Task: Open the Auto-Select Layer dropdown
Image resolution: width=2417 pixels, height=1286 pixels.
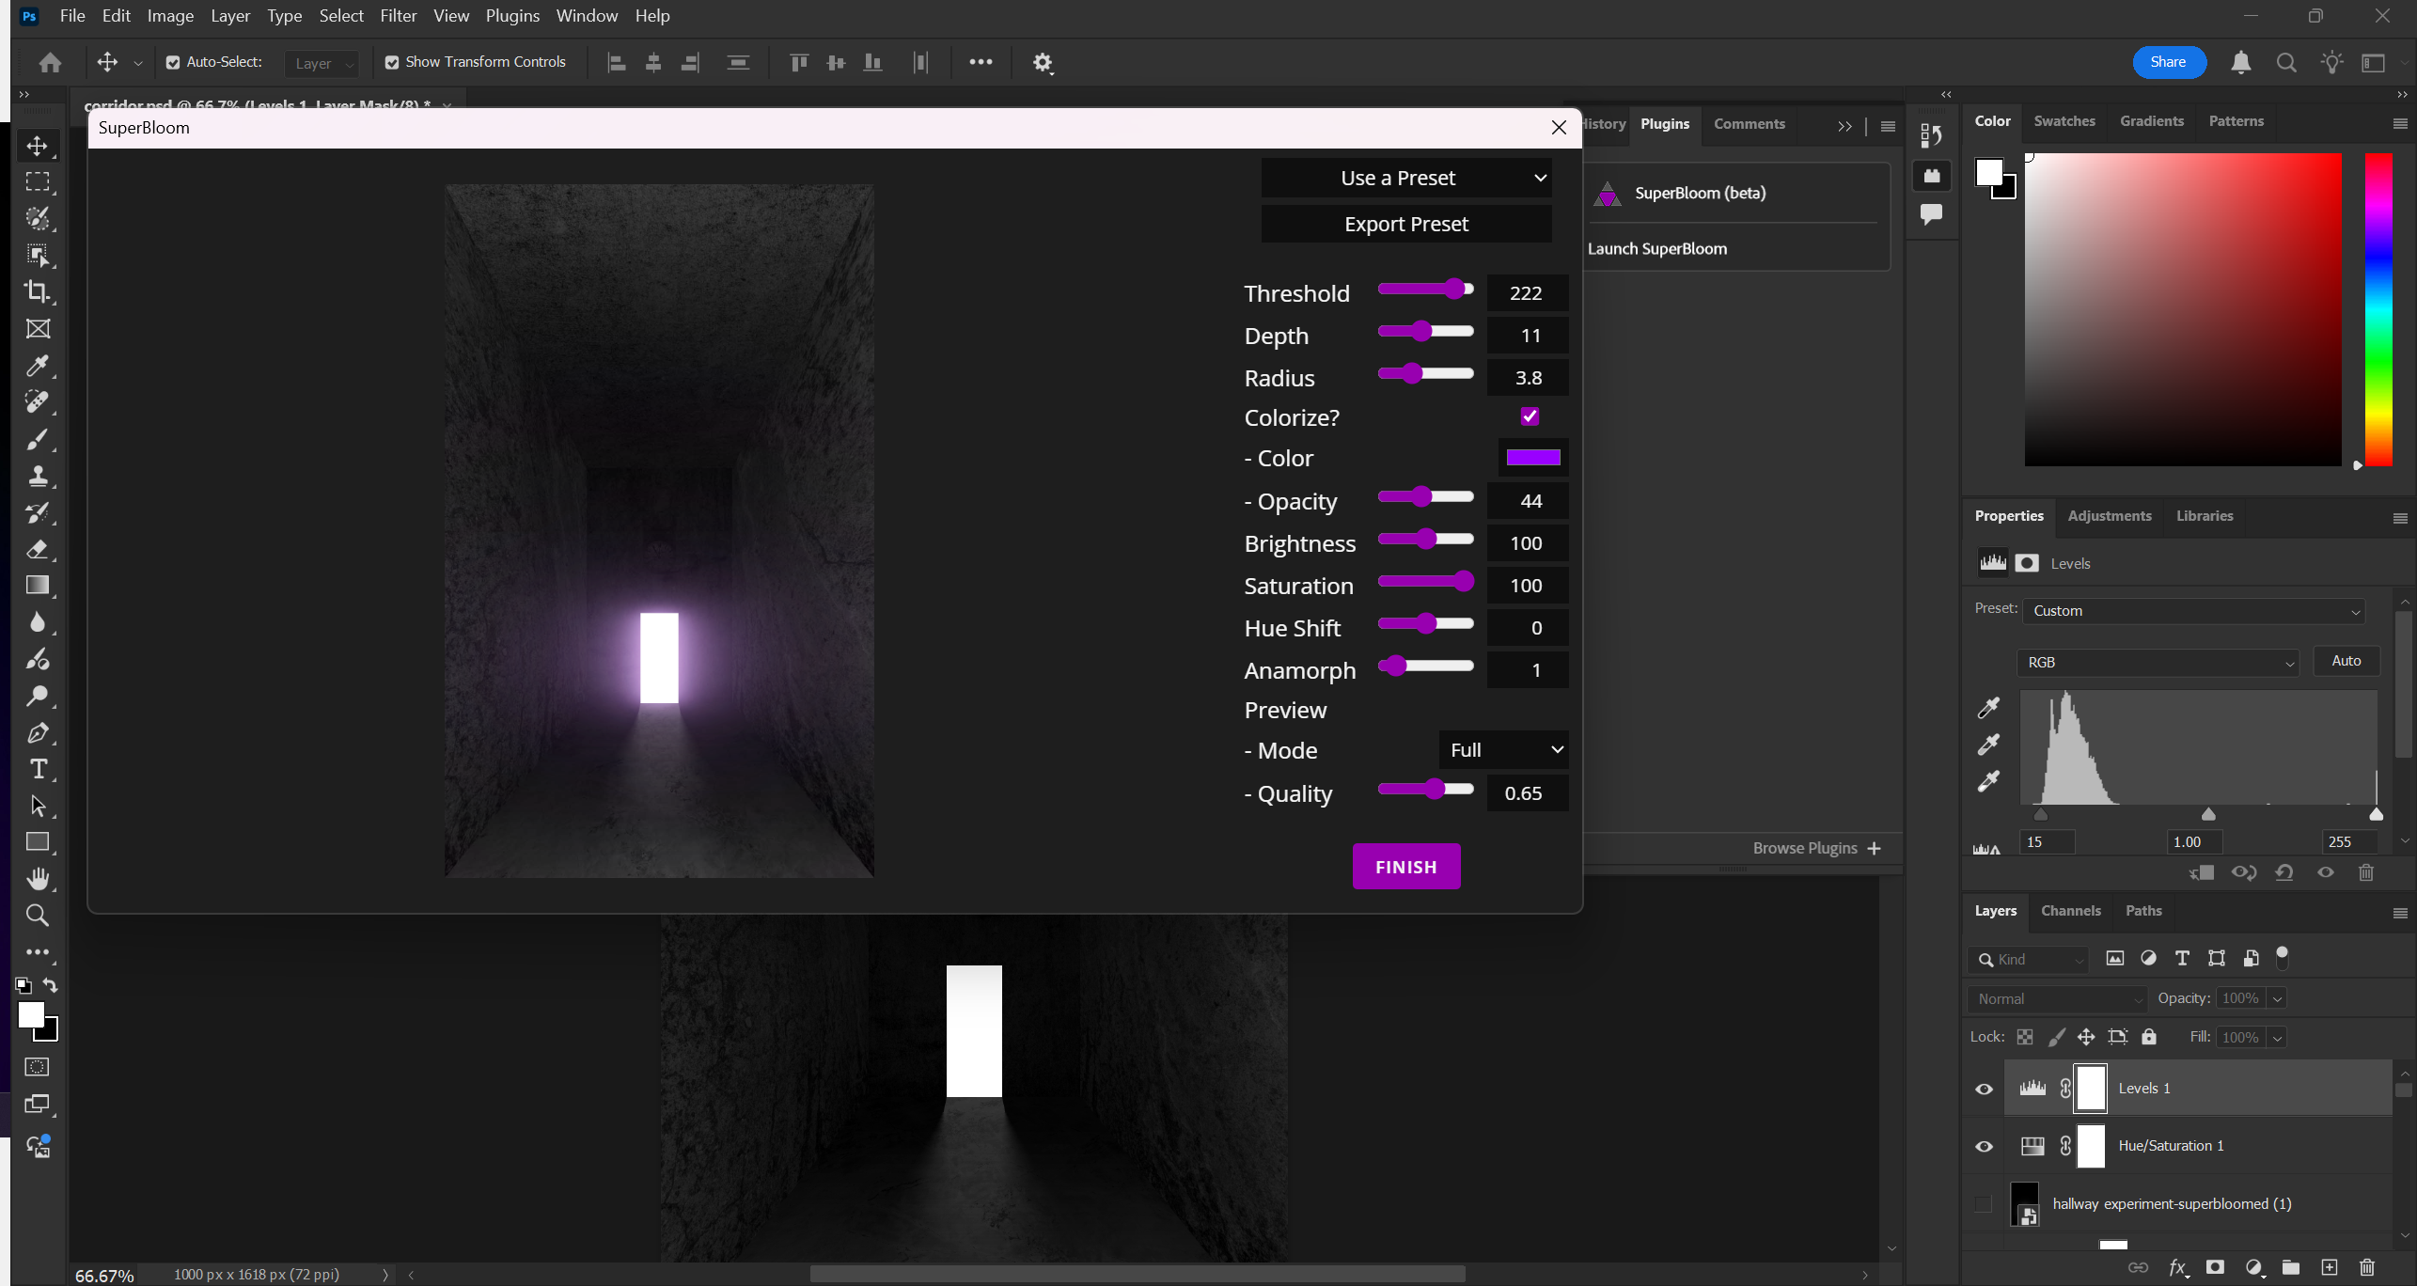Action: (322, 63)
